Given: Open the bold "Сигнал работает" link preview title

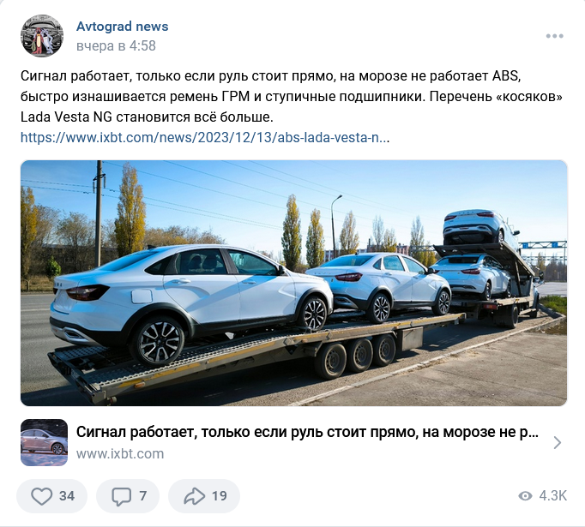Looking at the screenshot, I should [x=307, y=433].
